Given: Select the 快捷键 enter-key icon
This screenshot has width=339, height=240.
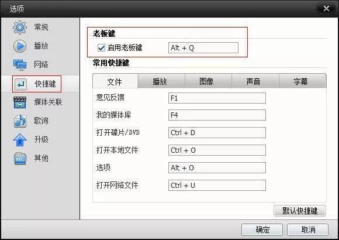Looking at the screenshot, I should click(20, 84).
